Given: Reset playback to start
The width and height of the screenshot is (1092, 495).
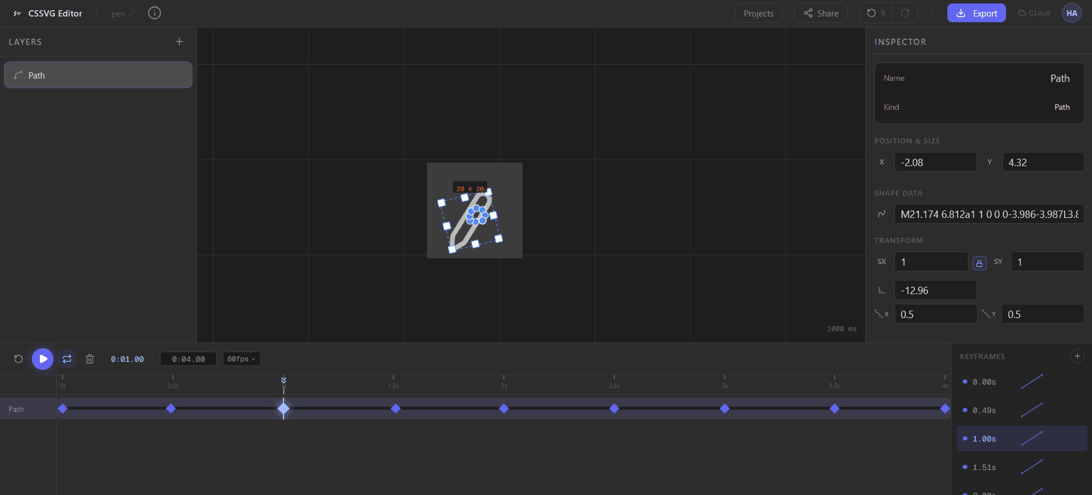Looking at the screenshot, I should [x=18, y=359].
